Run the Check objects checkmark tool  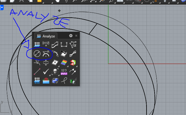pos(46,72)
